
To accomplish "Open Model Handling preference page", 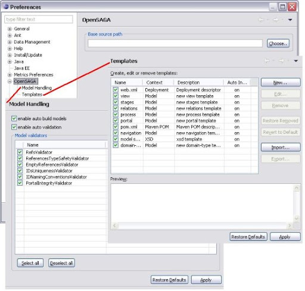I will tap(36, 88).
